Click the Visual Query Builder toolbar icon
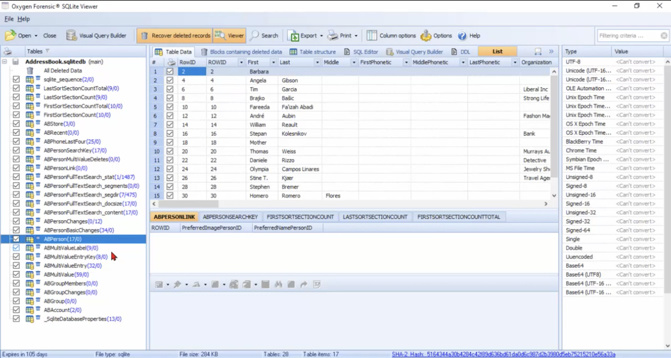This screenshot has width=671, height=358. point(71,36)
